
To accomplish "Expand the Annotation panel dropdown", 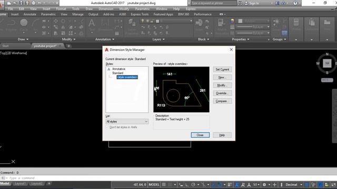I will tap(105, 39).
